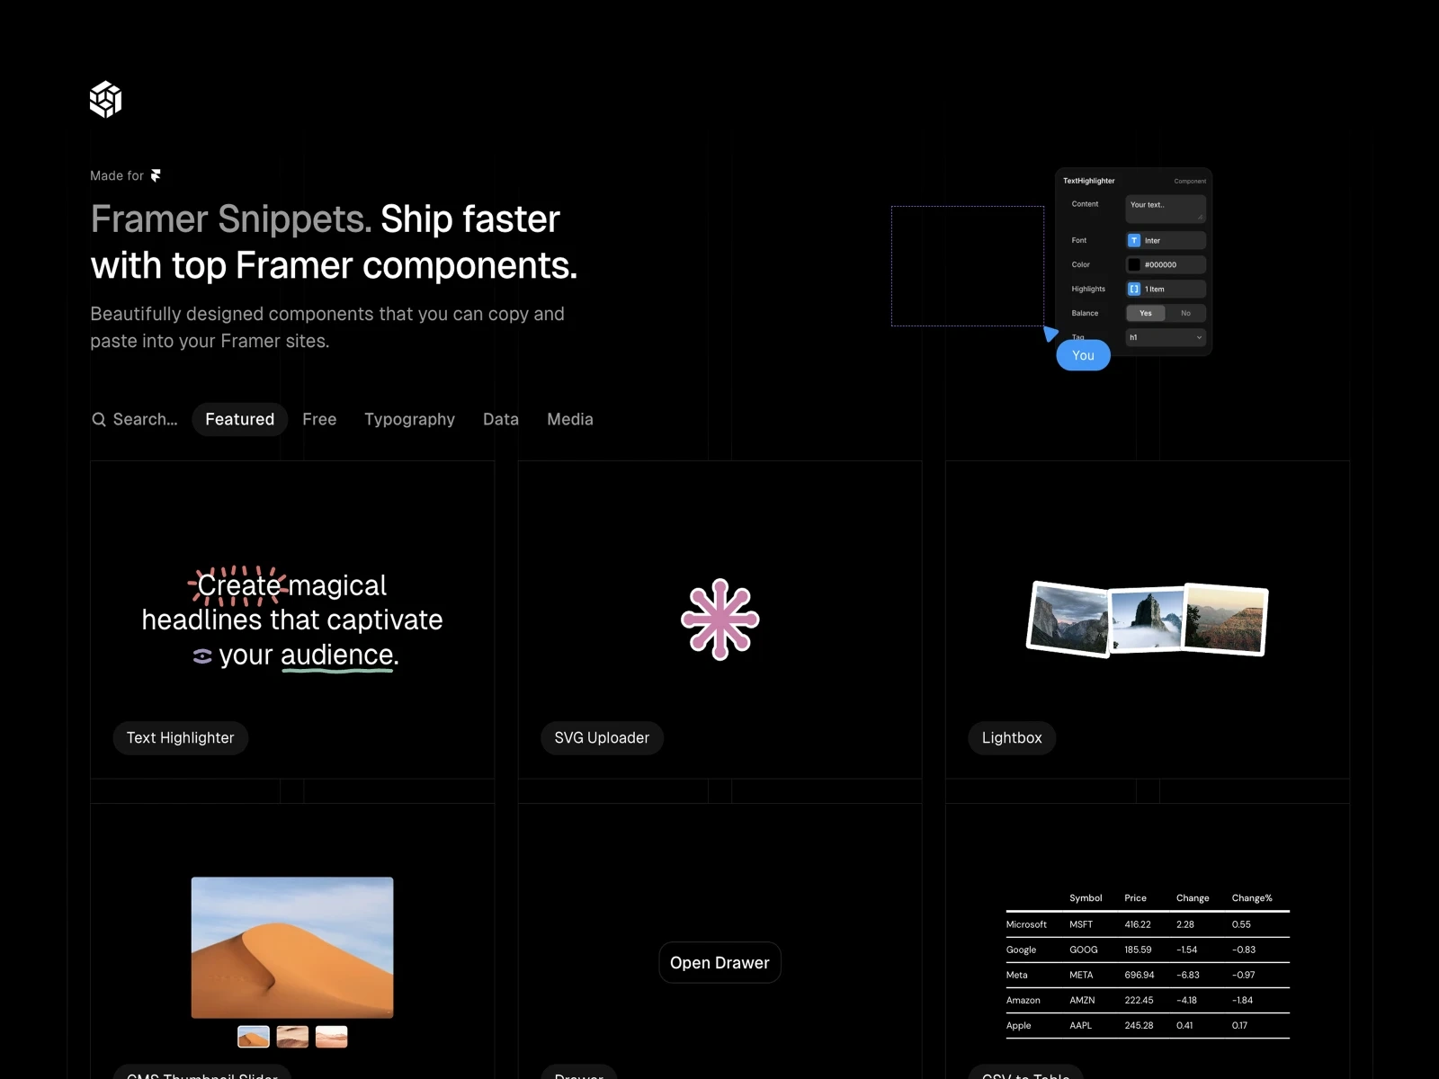
Task: Open the Text Highlighter snippet label
Action: coord(180,737)
